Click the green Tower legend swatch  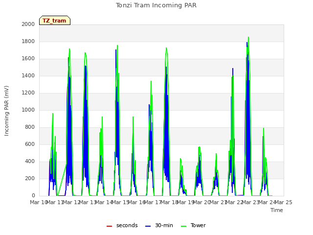pos(183,226)
